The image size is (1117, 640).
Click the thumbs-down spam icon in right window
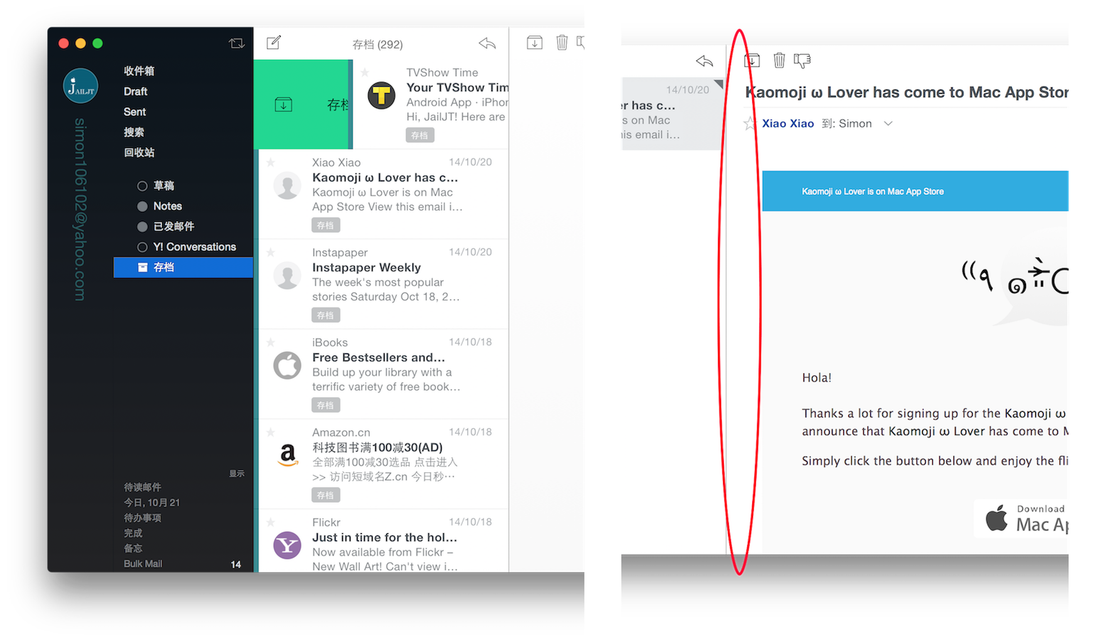pos(802,61)
